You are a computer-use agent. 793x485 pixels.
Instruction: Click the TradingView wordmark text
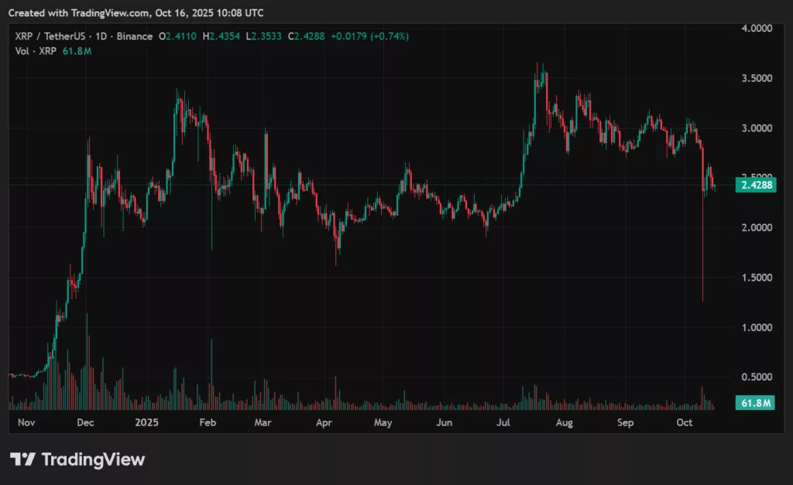(x=94, y=459)
